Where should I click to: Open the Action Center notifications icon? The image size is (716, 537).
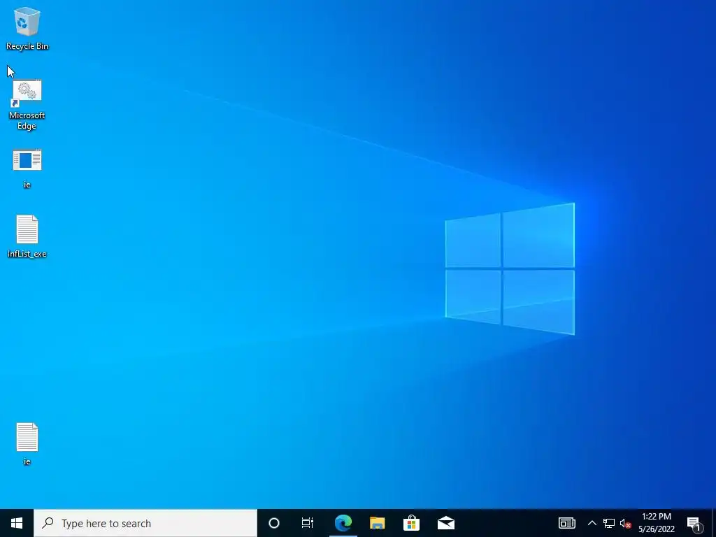pyautogui.click(x=694, y=523)
